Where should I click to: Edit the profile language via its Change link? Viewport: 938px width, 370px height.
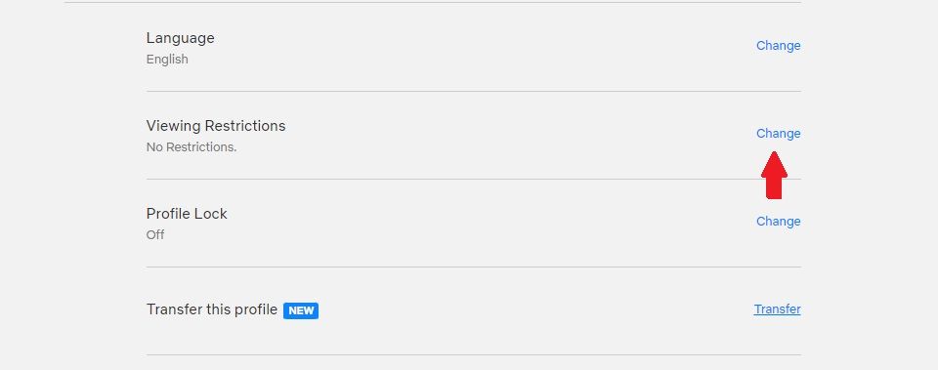pyautogui.click(x=779, y=46)
